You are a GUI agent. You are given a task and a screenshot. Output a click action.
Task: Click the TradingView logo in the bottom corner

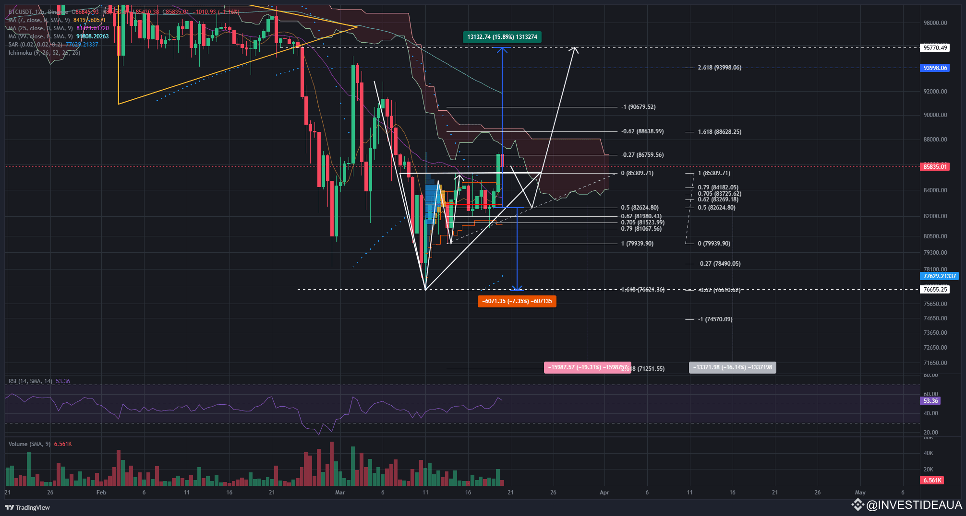(x=11, y=507)
